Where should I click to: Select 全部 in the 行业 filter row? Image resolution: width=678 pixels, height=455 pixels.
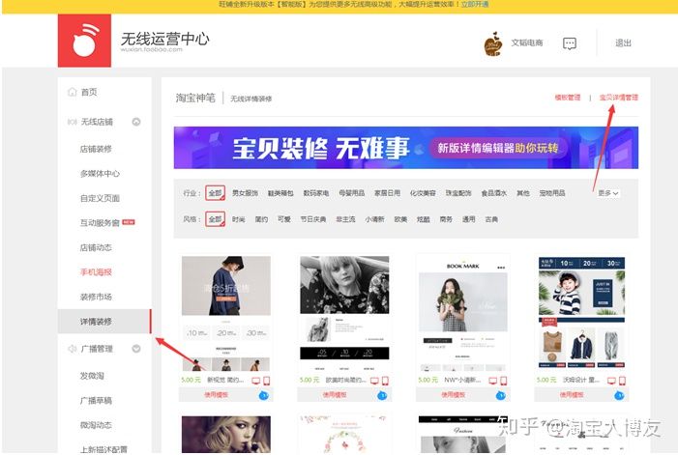pyautogui.click(x=215, y=193)
